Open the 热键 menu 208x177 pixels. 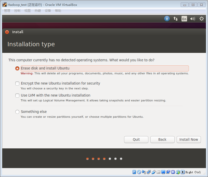(38, 11)
